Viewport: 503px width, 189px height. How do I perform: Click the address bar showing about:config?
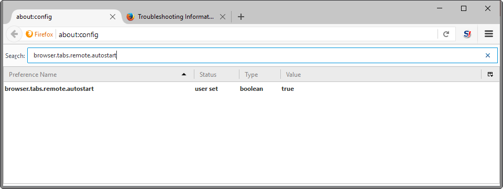(247, 34)
